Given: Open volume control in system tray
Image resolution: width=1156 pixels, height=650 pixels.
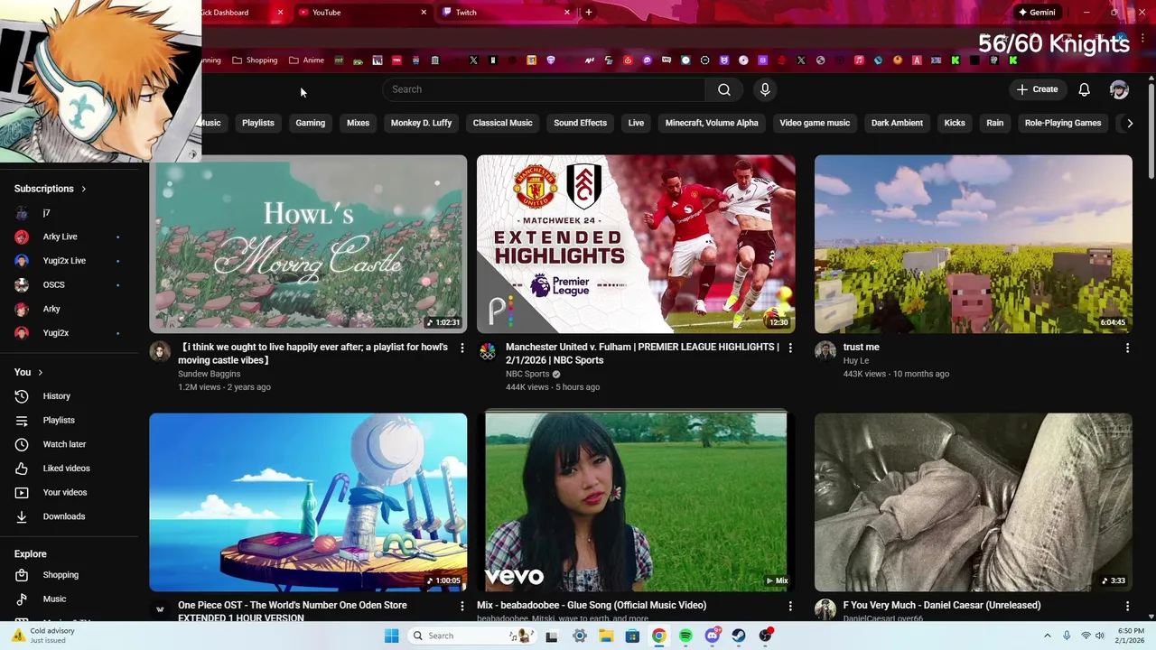Looking at the screenshot, I should (1099, 636).
